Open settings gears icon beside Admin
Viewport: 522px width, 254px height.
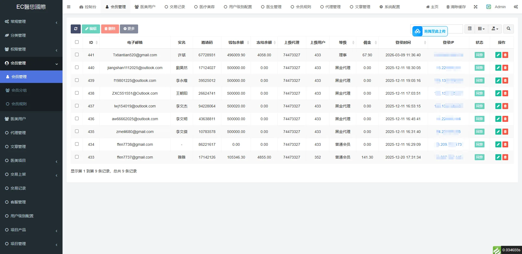coord(516,7)
